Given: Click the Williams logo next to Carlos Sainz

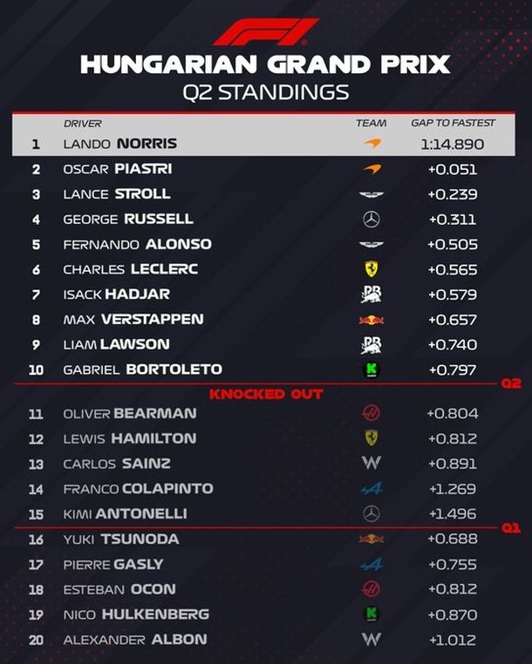Looking at the screenshot, I should click(x=371, y=464).
